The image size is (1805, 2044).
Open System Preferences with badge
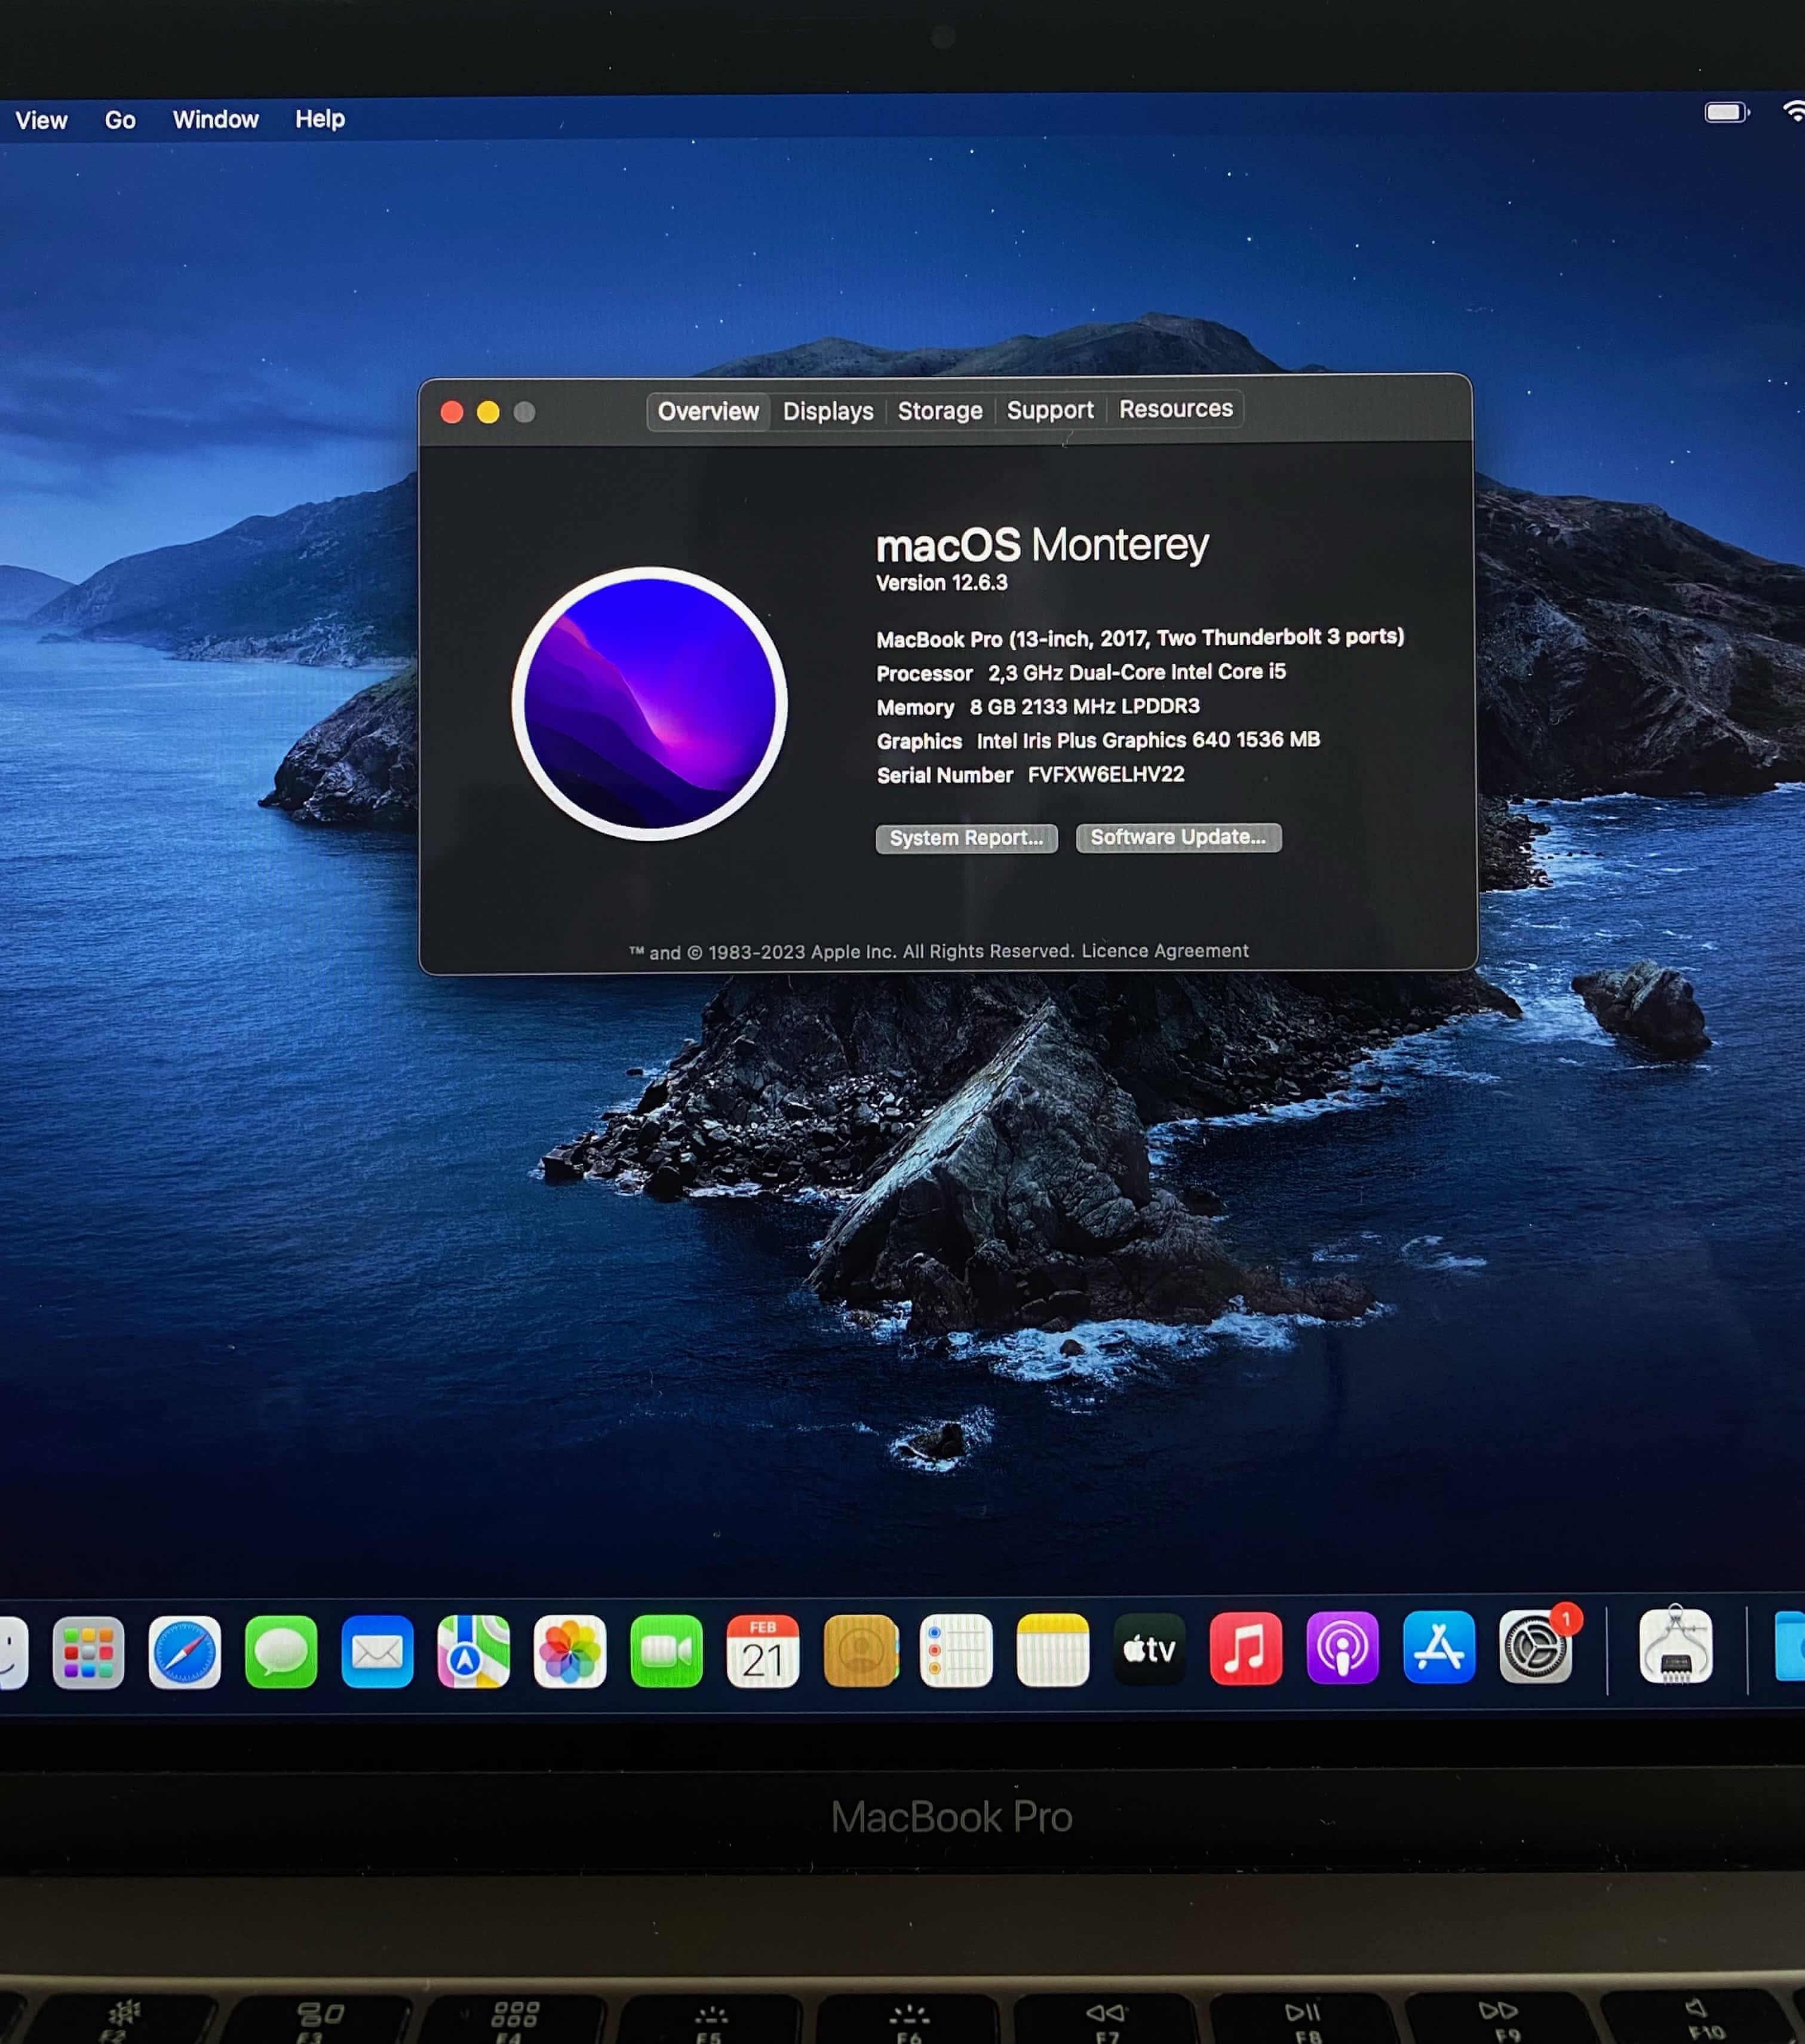[x=1535, y=1646]
